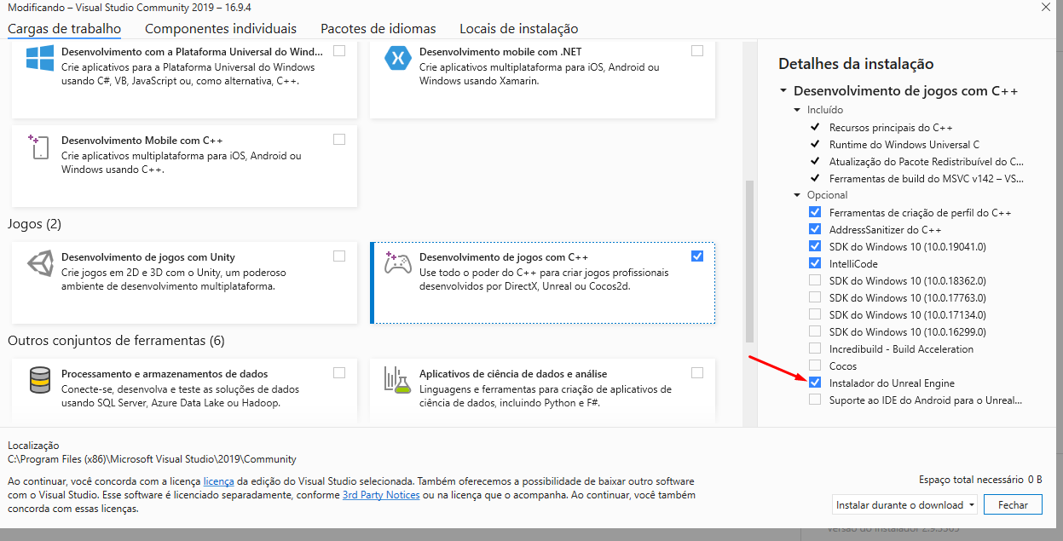The height and width of the screenshot is (541, 1063).
Task: Click the close X button of installer window
Action: pyautogui.click(x=1045, y=6)
